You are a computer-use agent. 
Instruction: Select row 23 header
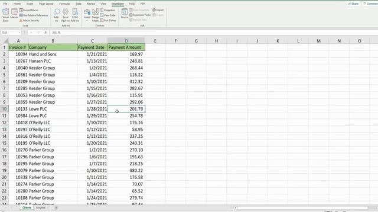click(x=4, y=198)
